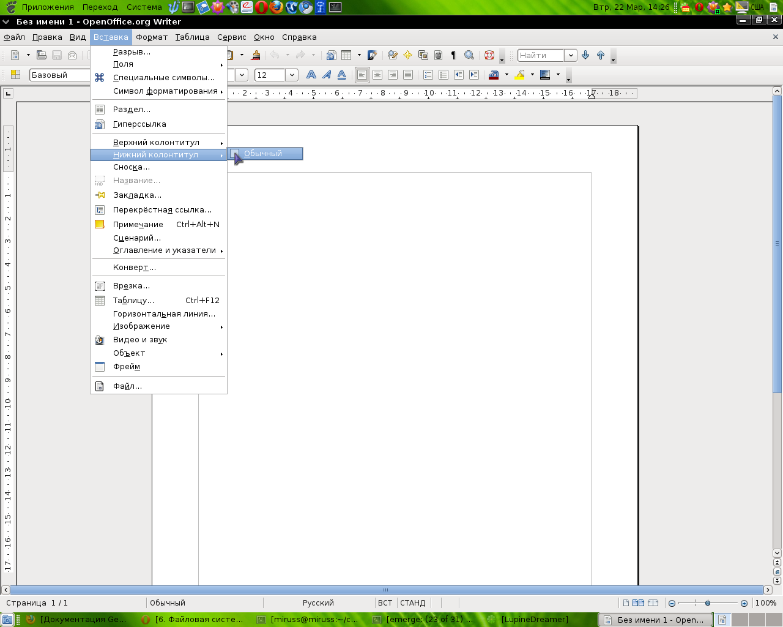Image resolution: width=783 pixels, height=627 pixels.
Task: Click the Hyperlink toolbar icon
Action: (x=331, y=55)
